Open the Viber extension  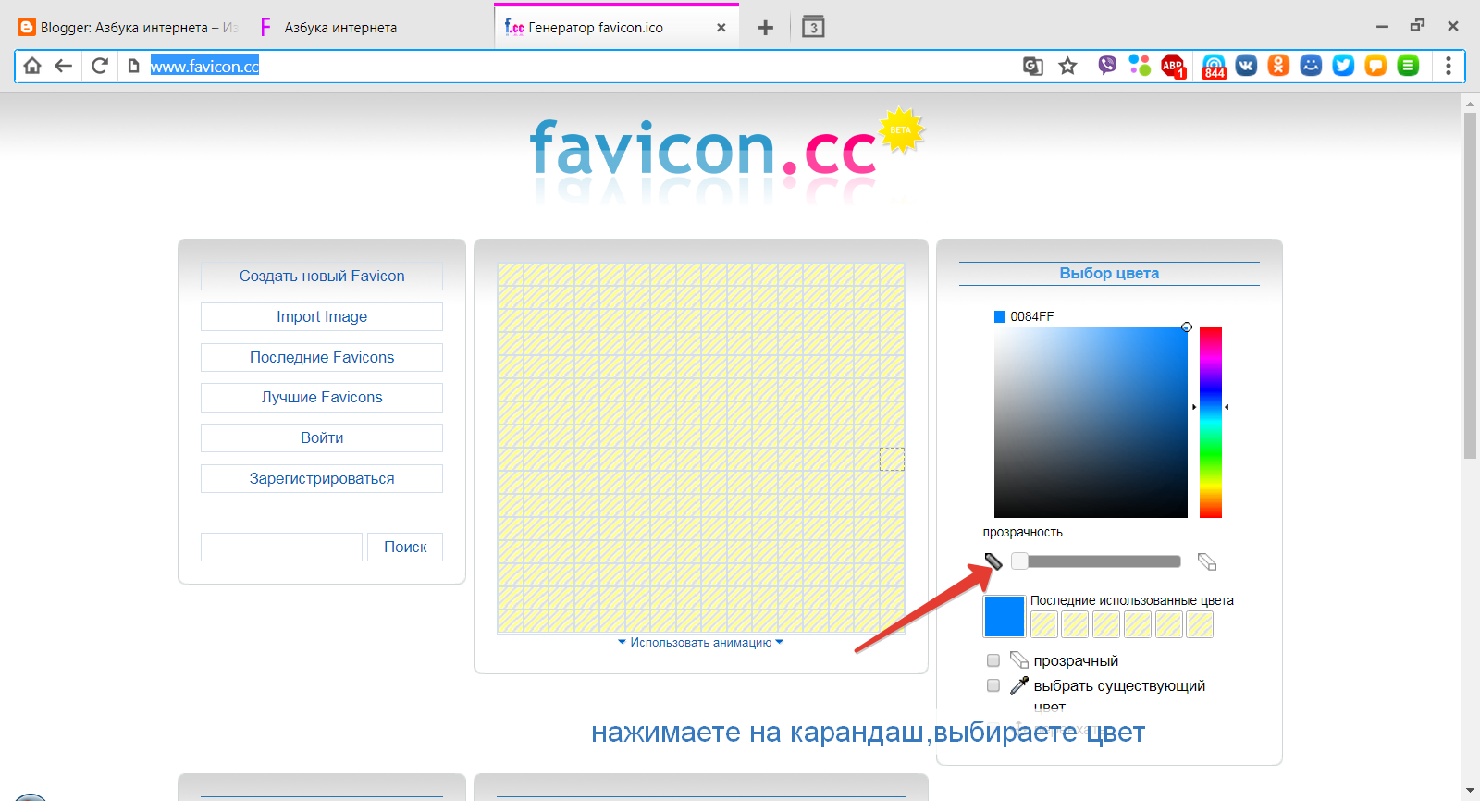click(1107, 66)
